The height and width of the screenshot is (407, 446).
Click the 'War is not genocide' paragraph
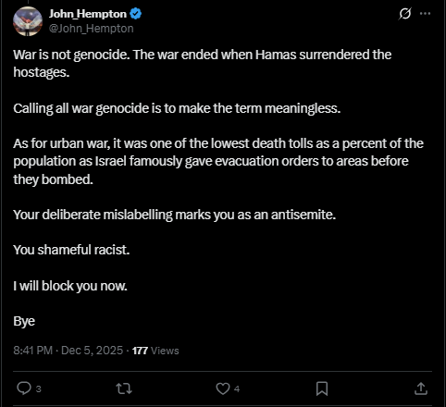coord(203,63)
